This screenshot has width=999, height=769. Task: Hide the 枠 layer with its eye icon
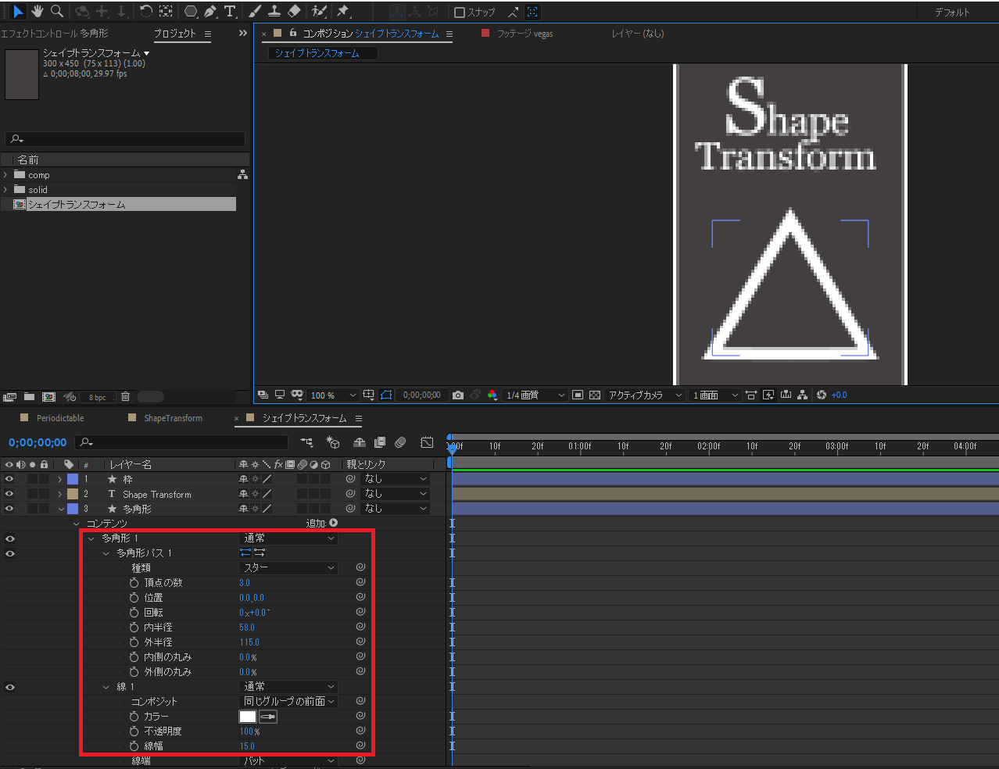tap(9, 479)
